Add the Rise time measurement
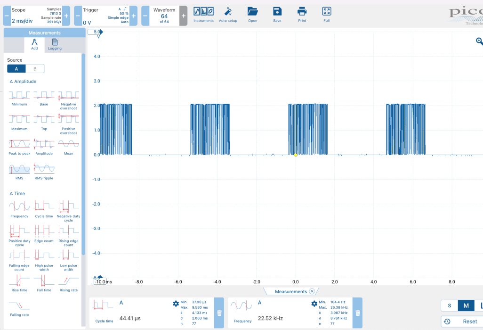Image resolution: width=483 pixels, height=330 pixels. (x=19, y=284)
